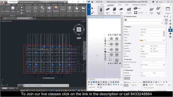
Task: Open the Rotation dropdown
Action: coord(151,49)
